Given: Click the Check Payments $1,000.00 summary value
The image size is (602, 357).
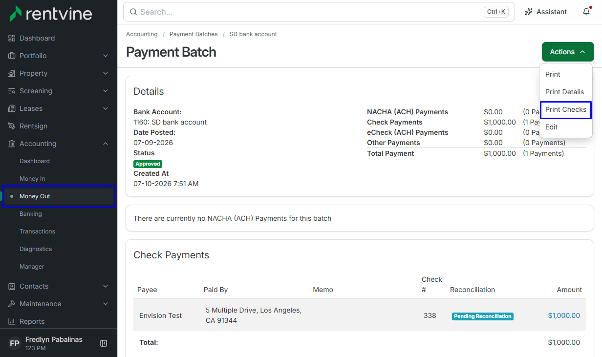Looking at the screenshot, I should coord(500,122).
